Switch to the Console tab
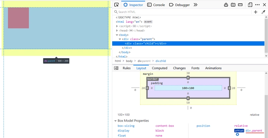This screenshot has height=138, width=268. pyautogui.click(x=156, y=5)
